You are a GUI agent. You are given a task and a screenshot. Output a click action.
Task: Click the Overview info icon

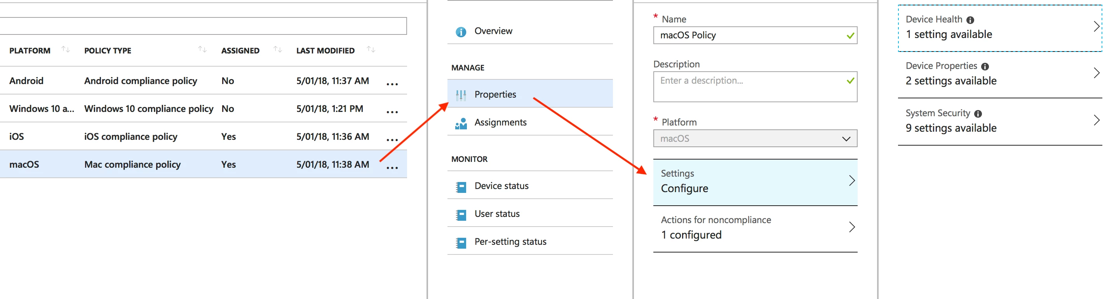[461, 31]
